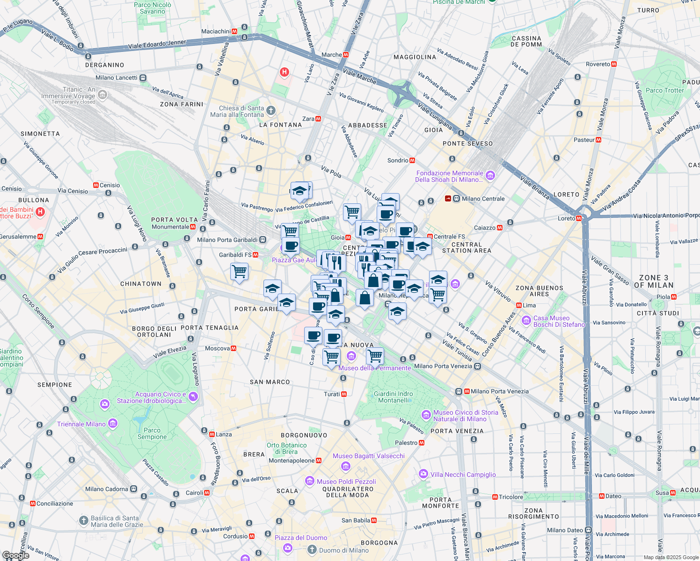Click the Pasteur metro station icon
700x561 pixels.
coord(598,140)
